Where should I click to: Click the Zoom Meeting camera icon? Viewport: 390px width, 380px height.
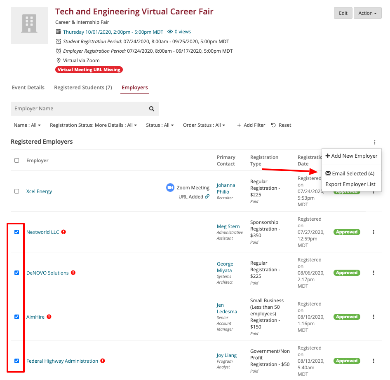[x=170, y=187]
